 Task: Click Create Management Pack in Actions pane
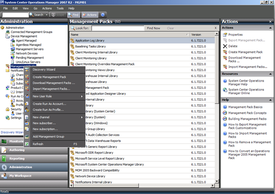coord(246,52)
